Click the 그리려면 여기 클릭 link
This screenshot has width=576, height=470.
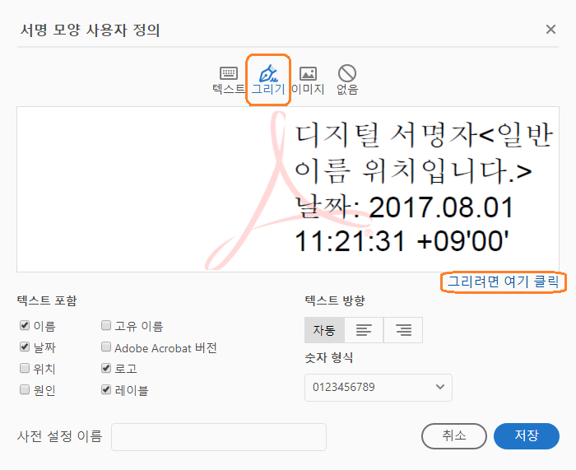click(x=503, y=282)
